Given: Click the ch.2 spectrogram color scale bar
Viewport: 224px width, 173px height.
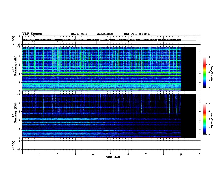Looking at the screenshot, I should 205,119.
